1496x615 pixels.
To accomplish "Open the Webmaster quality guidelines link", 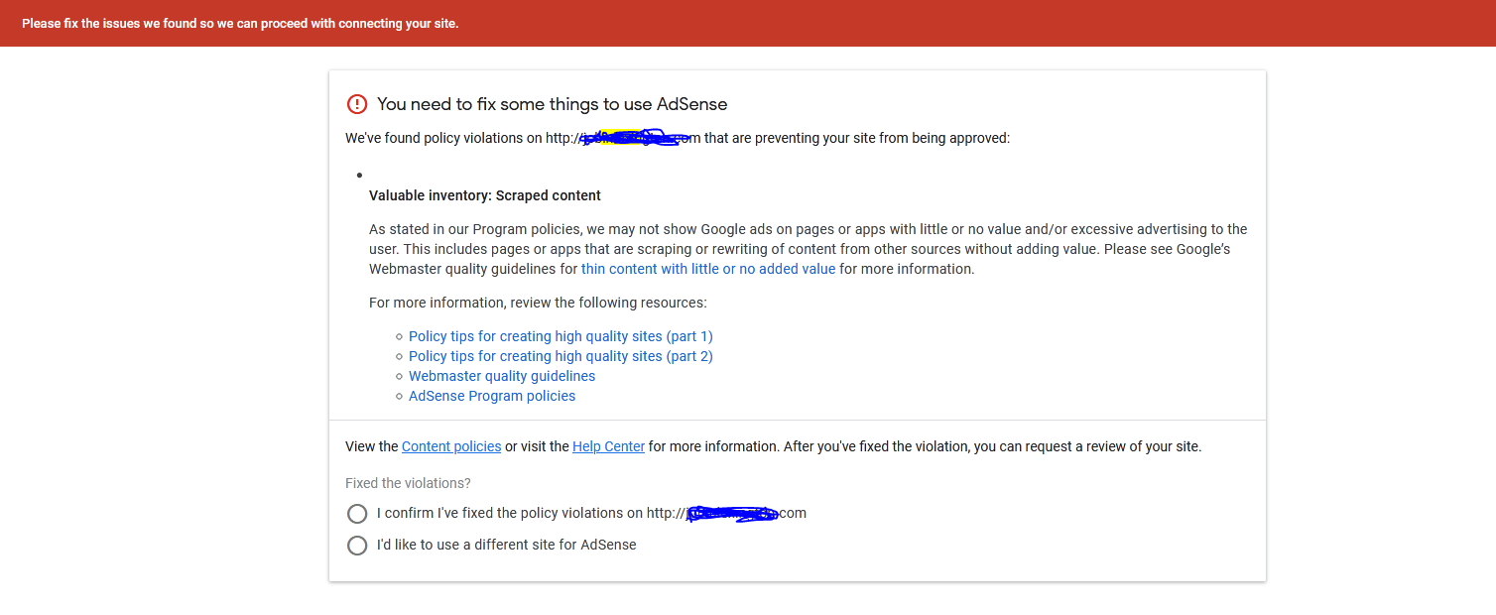I will [502, 376].
